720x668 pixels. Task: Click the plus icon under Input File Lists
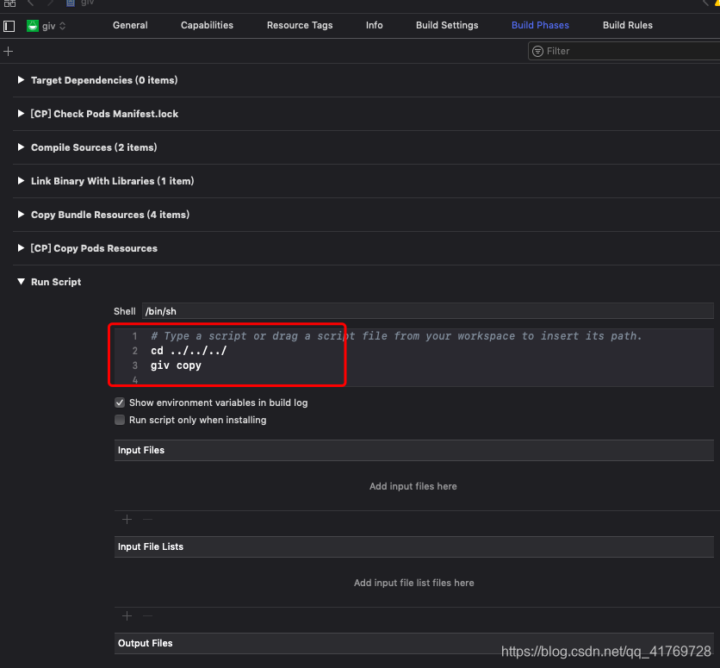click(x=127, y=615)
